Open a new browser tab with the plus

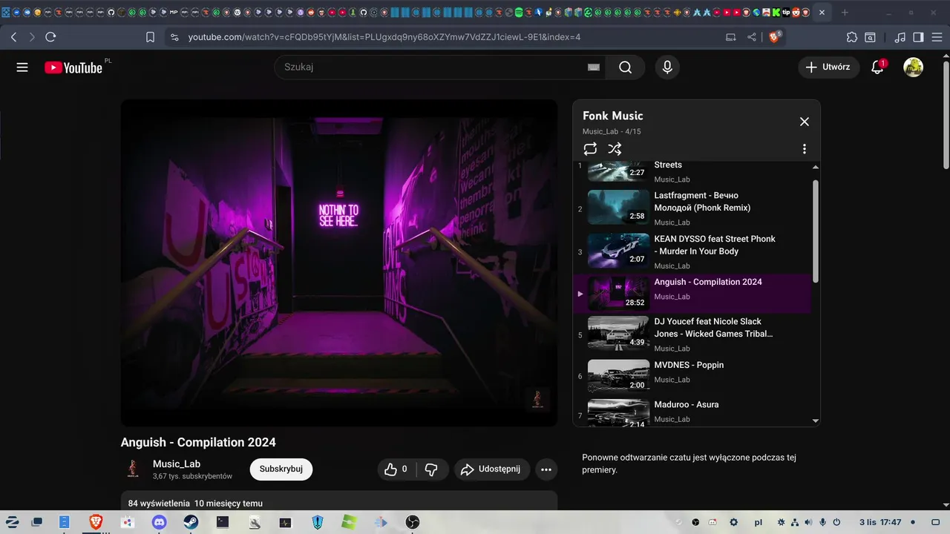[845, 13]
